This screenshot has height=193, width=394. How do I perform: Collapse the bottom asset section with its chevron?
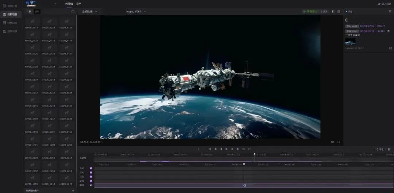[x=73, y=190]
